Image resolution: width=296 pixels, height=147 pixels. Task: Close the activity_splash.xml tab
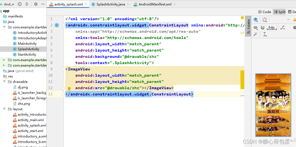(x=86, y=4)
